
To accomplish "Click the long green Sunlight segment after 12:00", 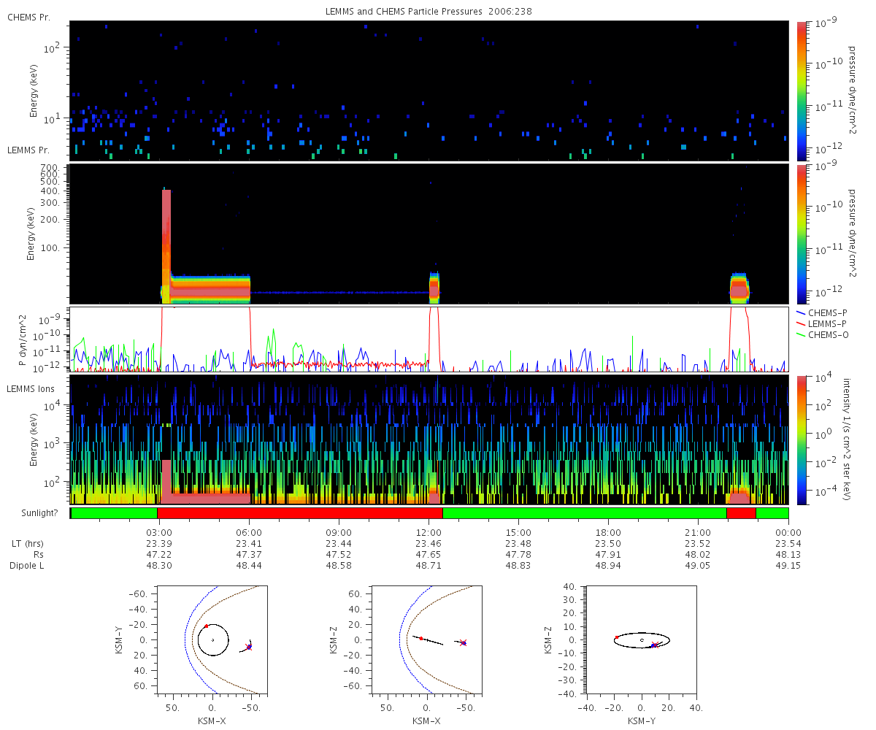I will click(585, 513).
